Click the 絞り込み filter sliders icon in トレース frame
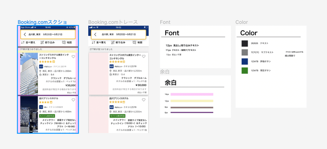Screen dimensions: 327x149 tap(113, 42)
